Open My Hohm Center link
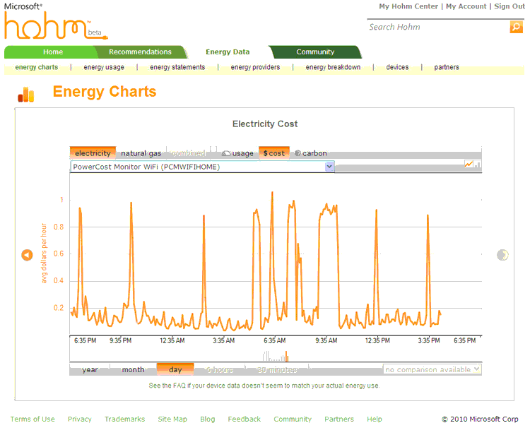 (408, 6)
